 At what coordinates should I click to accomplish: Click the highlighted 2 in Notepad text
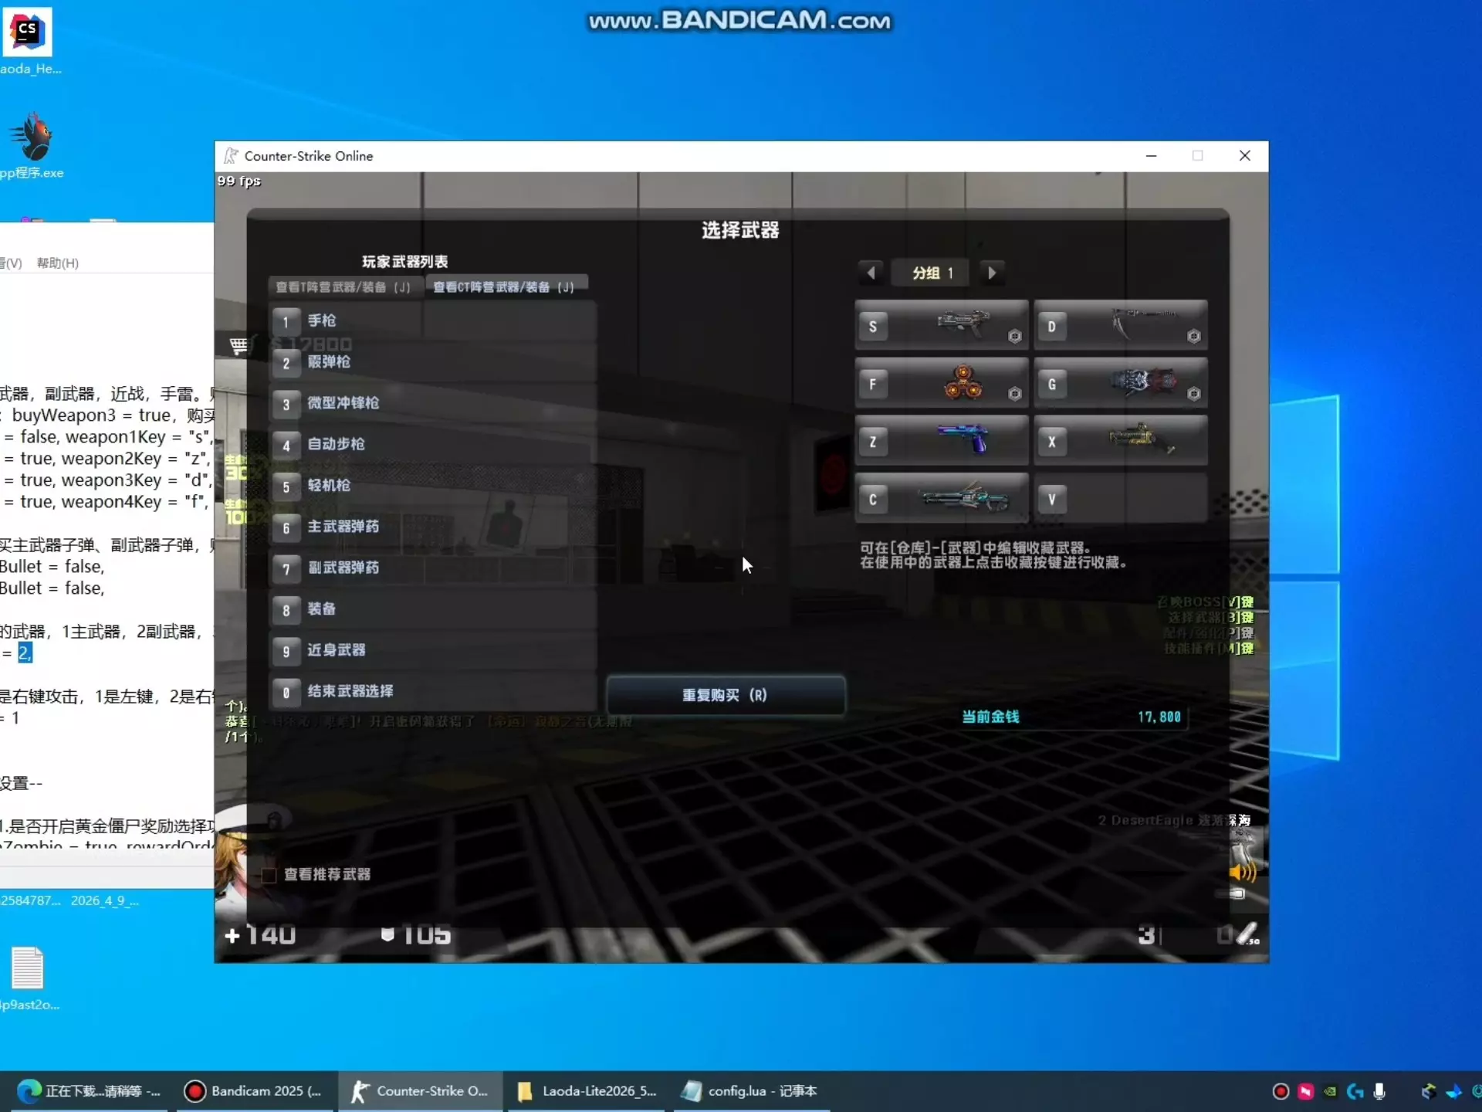tap(25, 653)
